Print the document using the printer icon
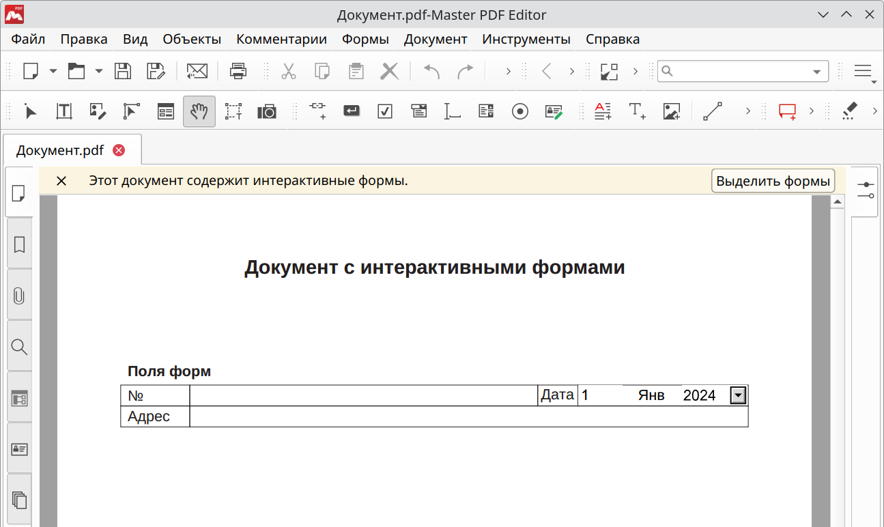 (x=238, y=71)
